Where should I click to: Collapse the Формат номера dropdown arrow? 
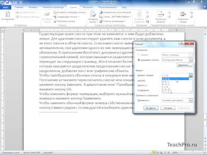191,75
